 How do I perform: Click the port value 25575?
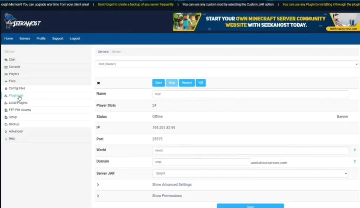(x=157, y=139)
